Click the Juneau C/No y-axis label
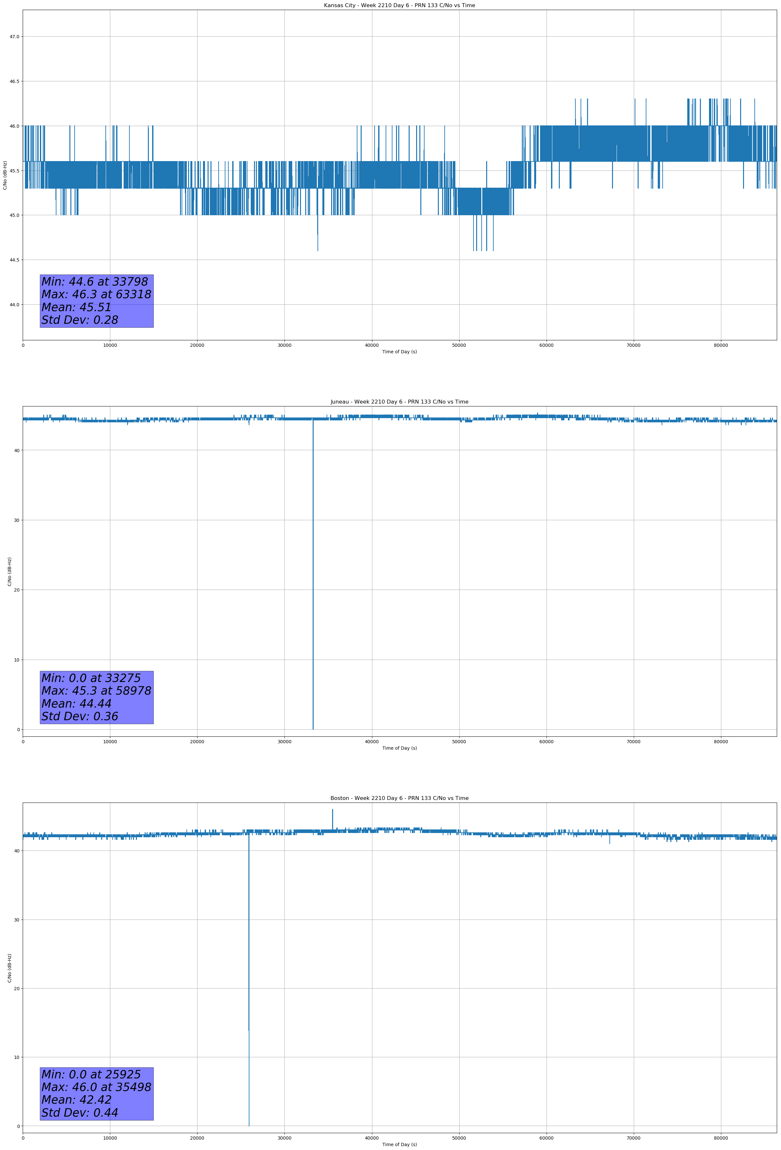781x1150 pixels. (x=9, y=571)
